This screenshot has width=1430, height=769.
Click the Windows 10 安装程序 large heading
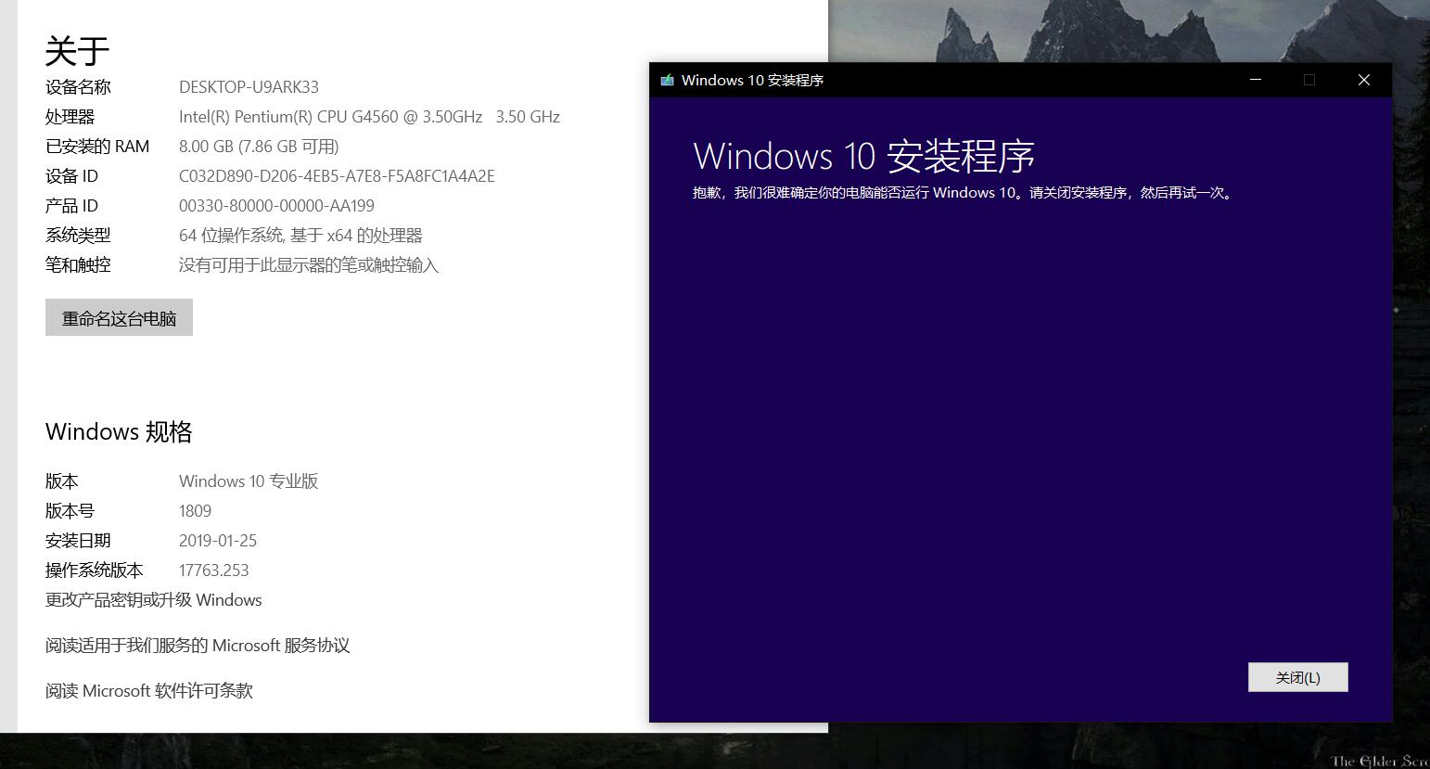click(x=863, y=156)
